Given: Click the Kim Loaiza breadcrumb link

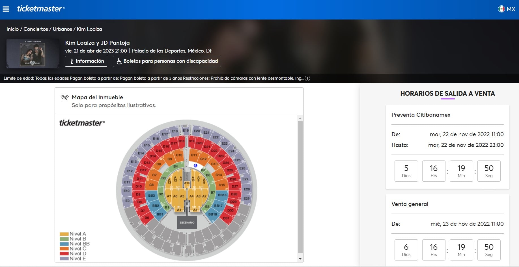Looking at the screenshot, I should point(89,29).
